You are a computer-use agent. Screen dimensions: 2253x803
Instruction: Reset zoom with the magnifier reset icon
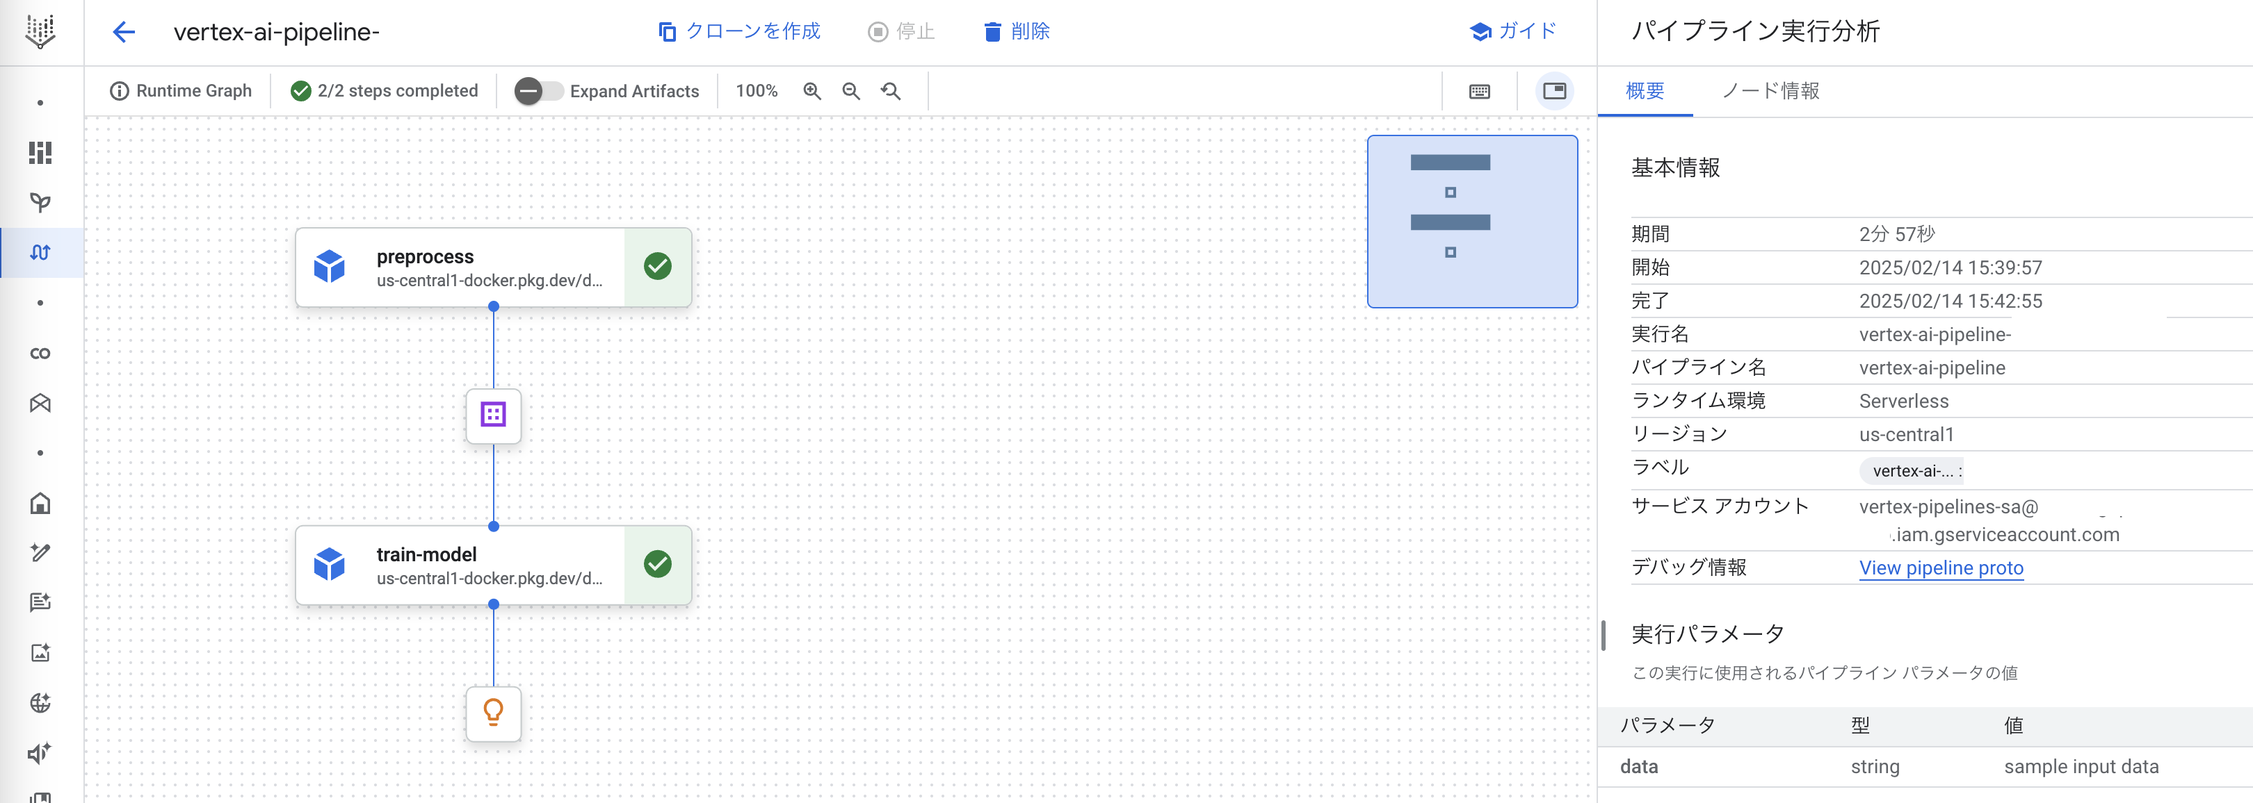pyautogui.click(x=890, y=91)
